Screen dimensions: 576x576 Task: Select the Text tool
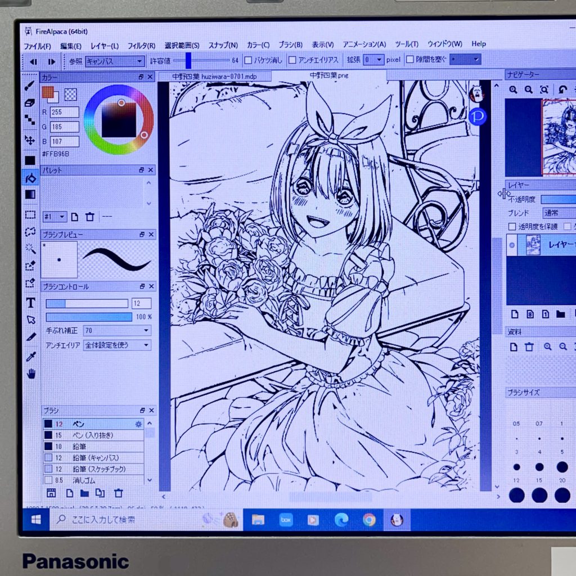point(31,303)
